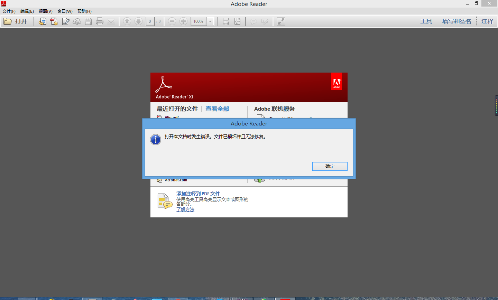The height and width of the screenshot is (300, 498).
Task: Click the cloud upload icon
Action: [x=77, y=21]
